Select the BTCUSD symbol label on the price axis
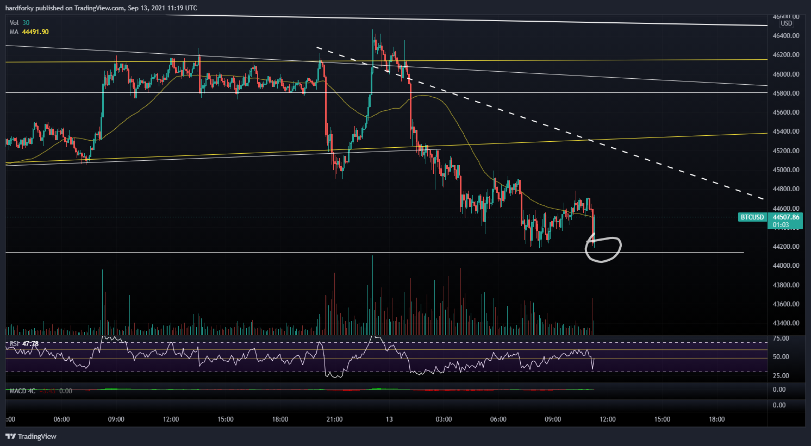Screen dimensions: 811x446 pyautogui.click(x=752, y=217)
